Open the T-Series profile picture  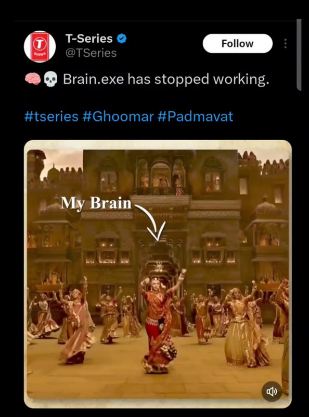coord(40,46)
